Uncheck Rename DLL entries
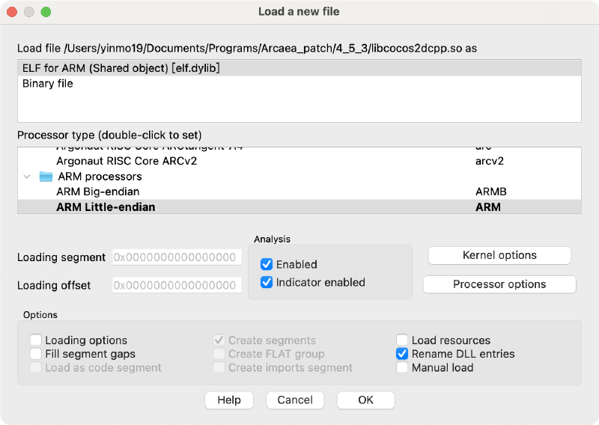This screenshot has width=599, height=425. (x=403, y=354)
